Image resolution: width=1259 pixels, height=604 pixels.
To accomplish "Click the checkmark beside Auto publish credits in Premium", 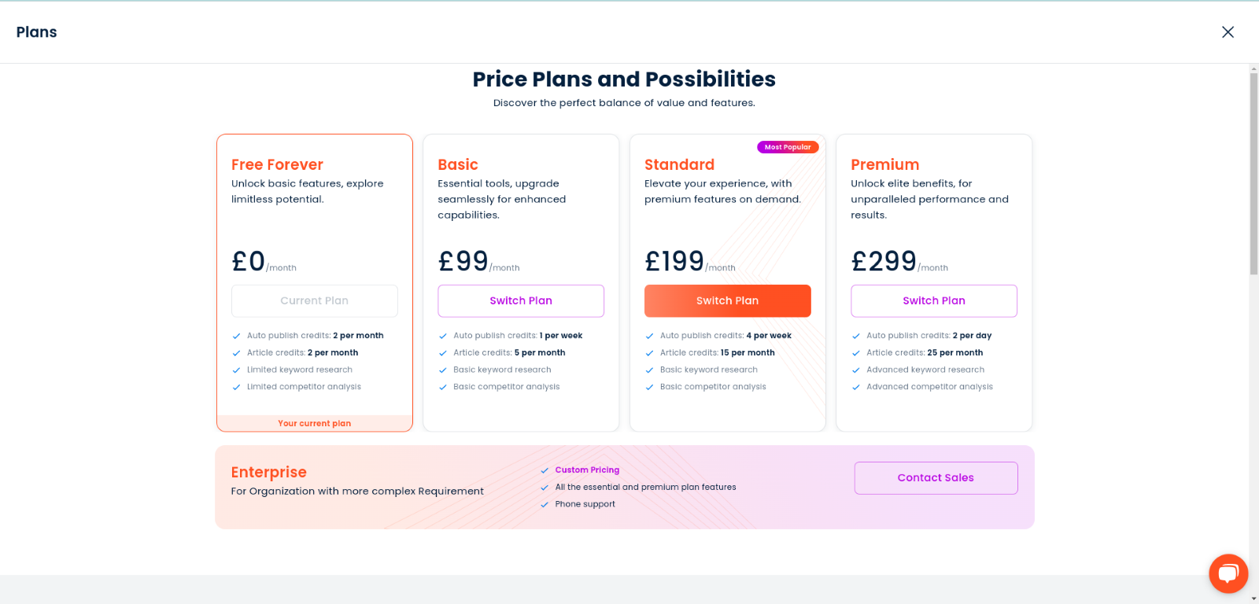I will coord(855,335).
